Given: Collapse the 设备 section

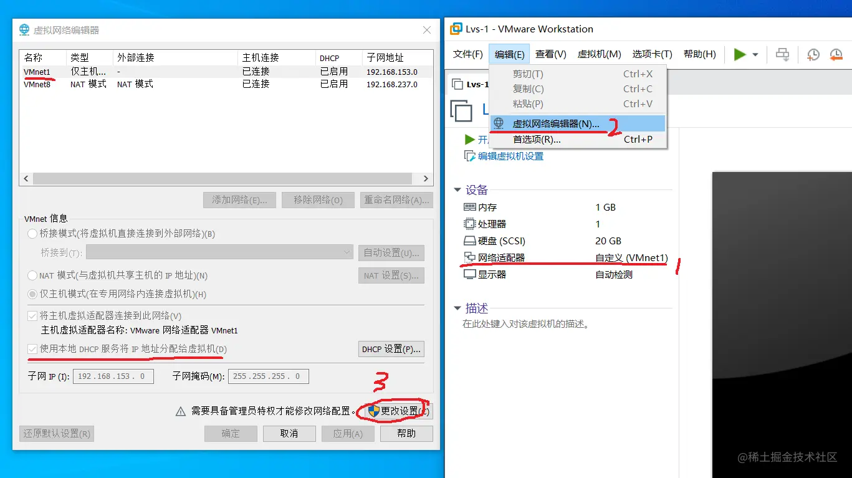Looking at the screenshot, I should pyautogui.click(x=457, y=190).
